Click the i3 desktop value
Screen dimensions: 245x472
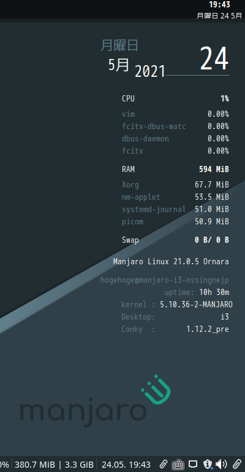pos(225,317)
